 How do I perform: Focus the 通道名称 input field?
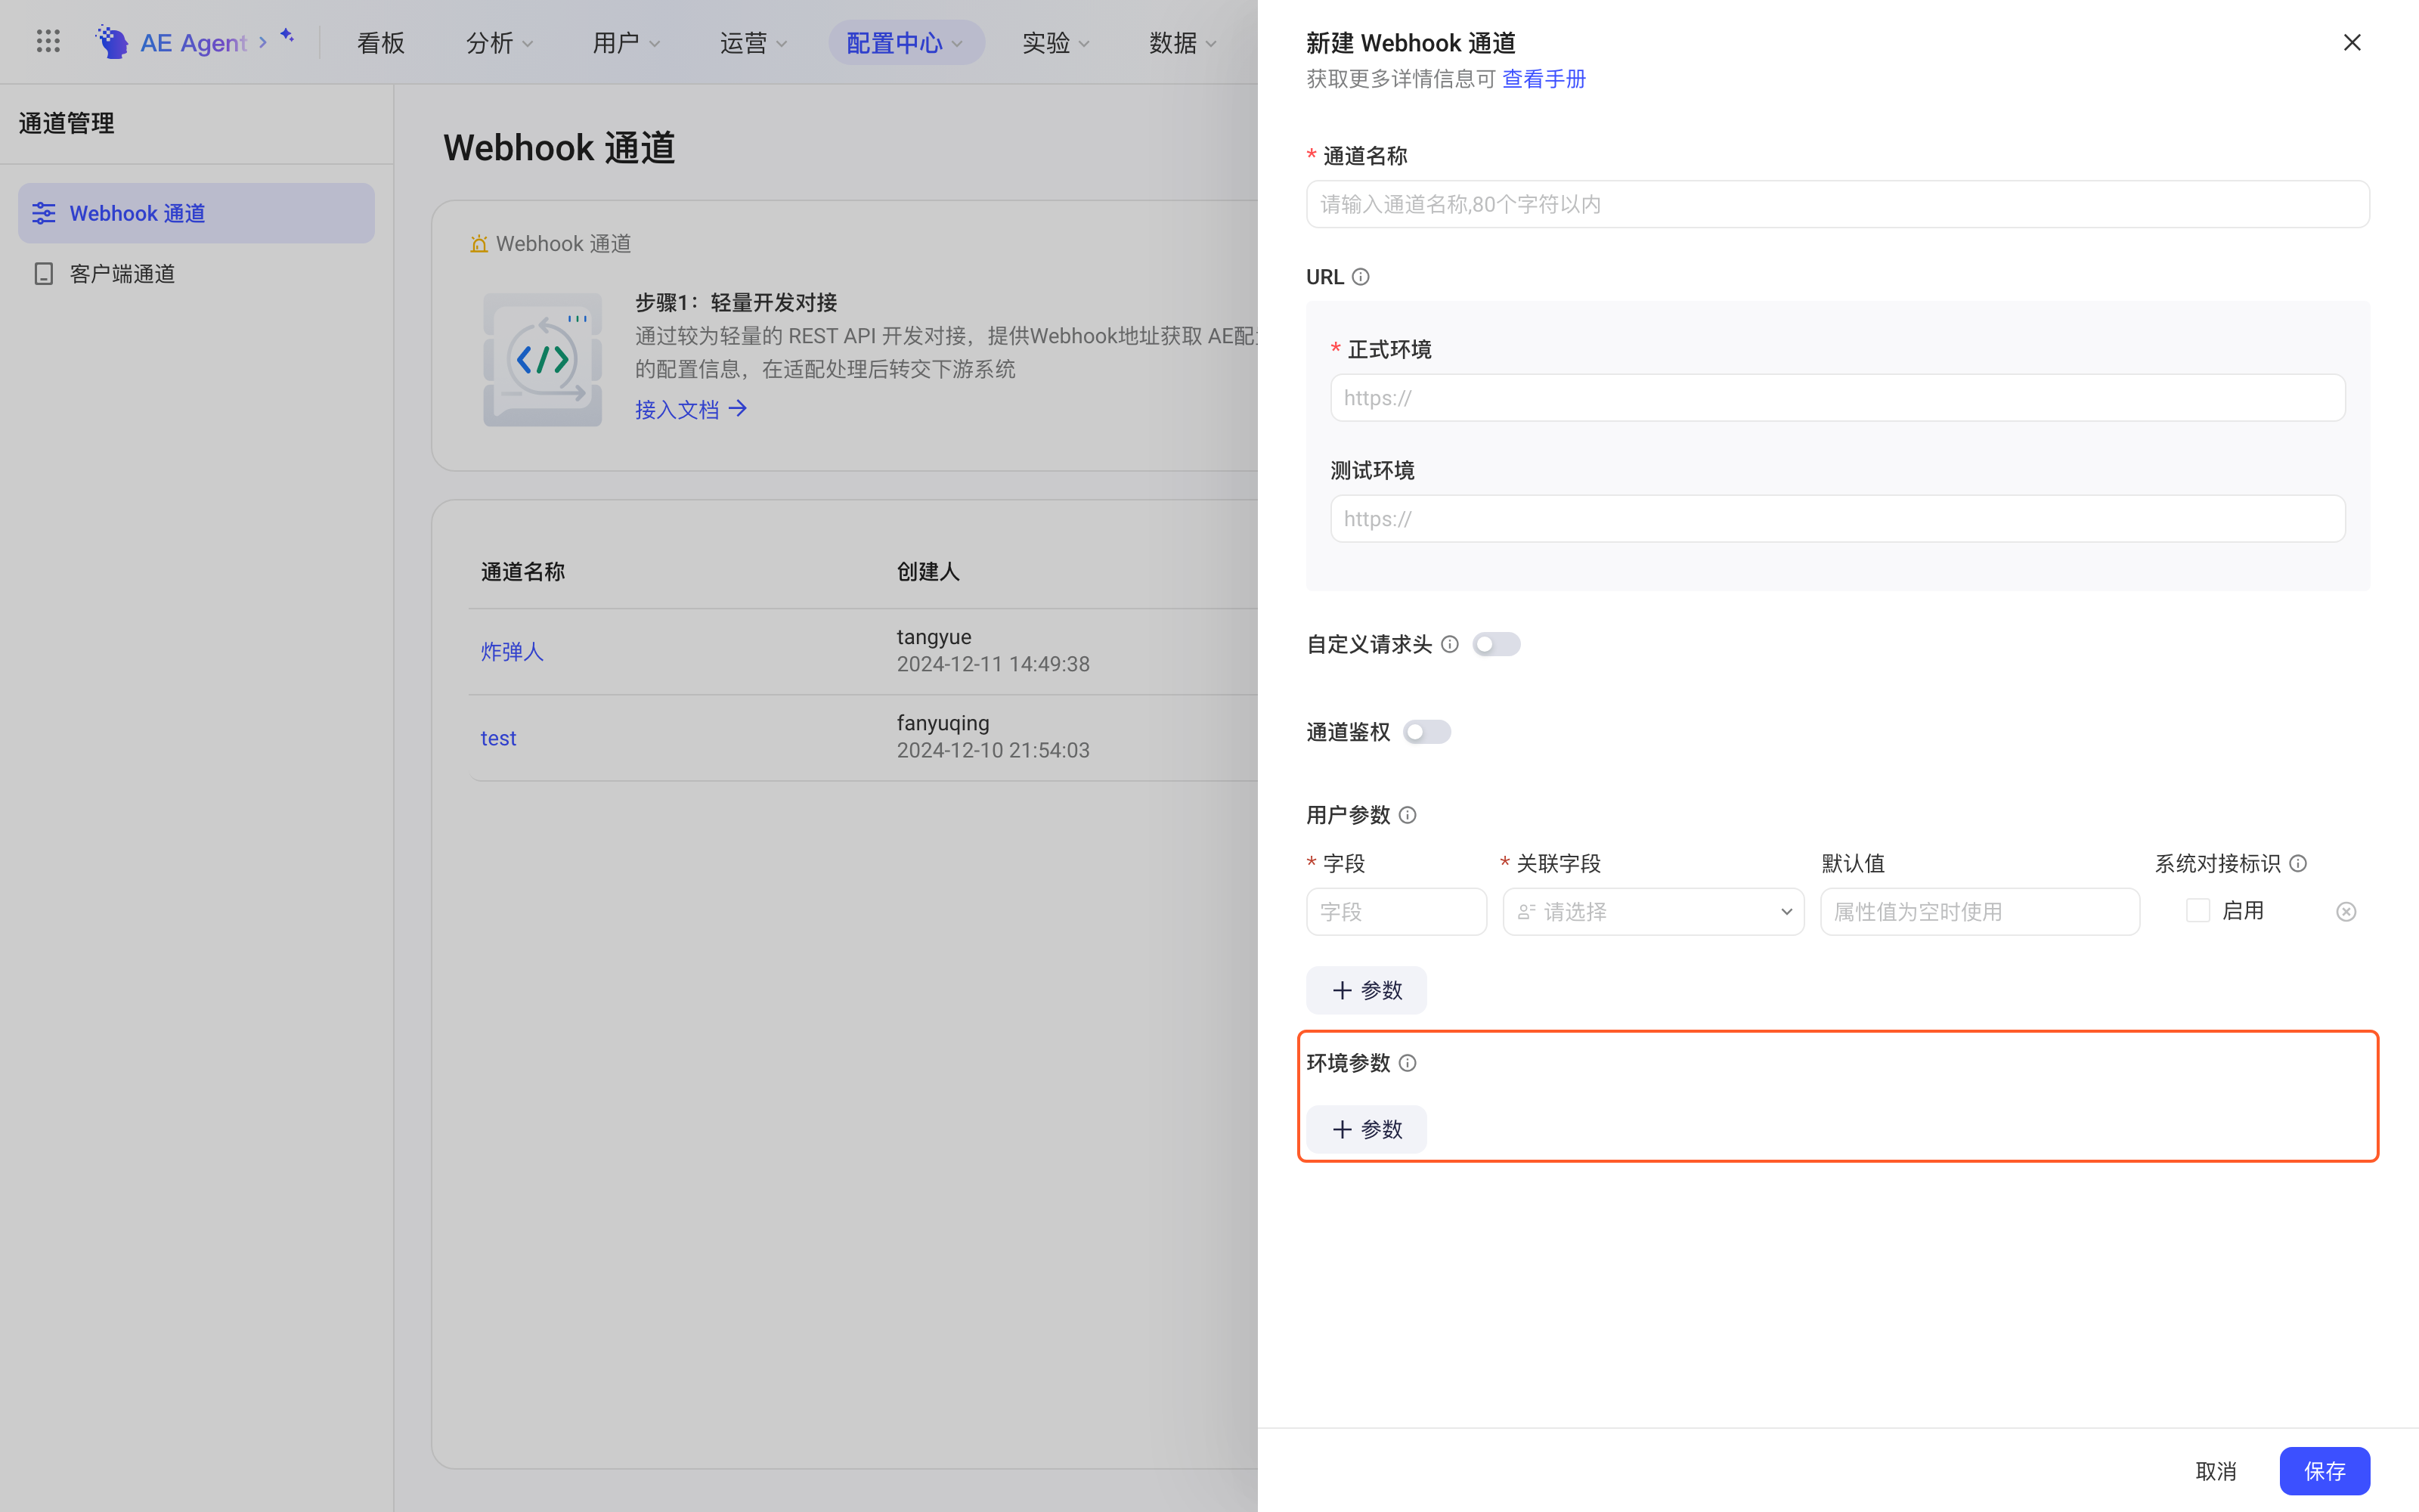pos(1837,204)
